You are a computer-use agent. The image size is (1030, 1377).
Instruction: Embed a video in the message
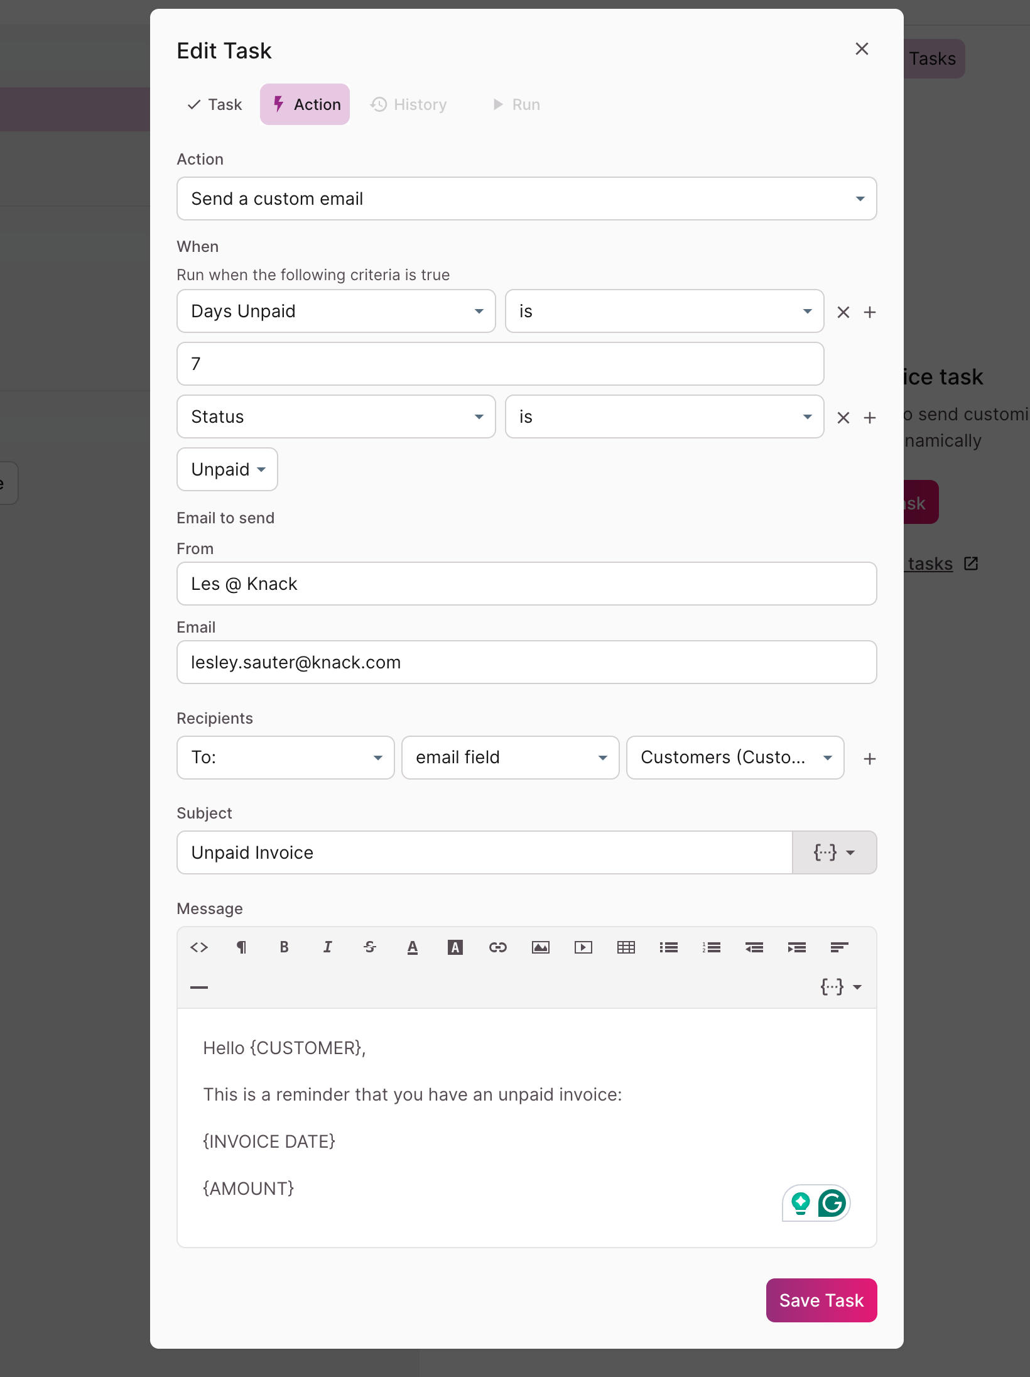pos(583,947)
